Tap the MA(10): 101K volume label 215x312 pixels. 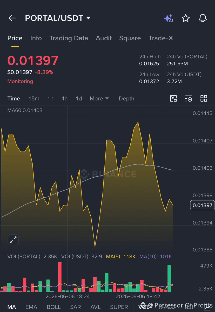point(156,257)
